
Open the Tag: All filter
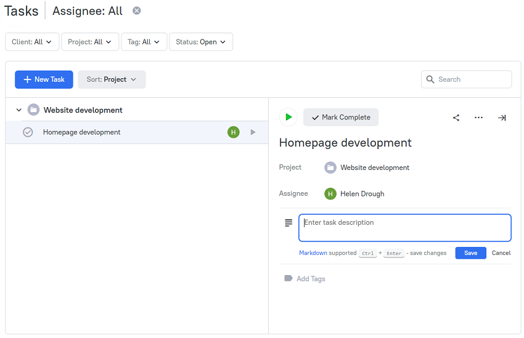(144, 42)
